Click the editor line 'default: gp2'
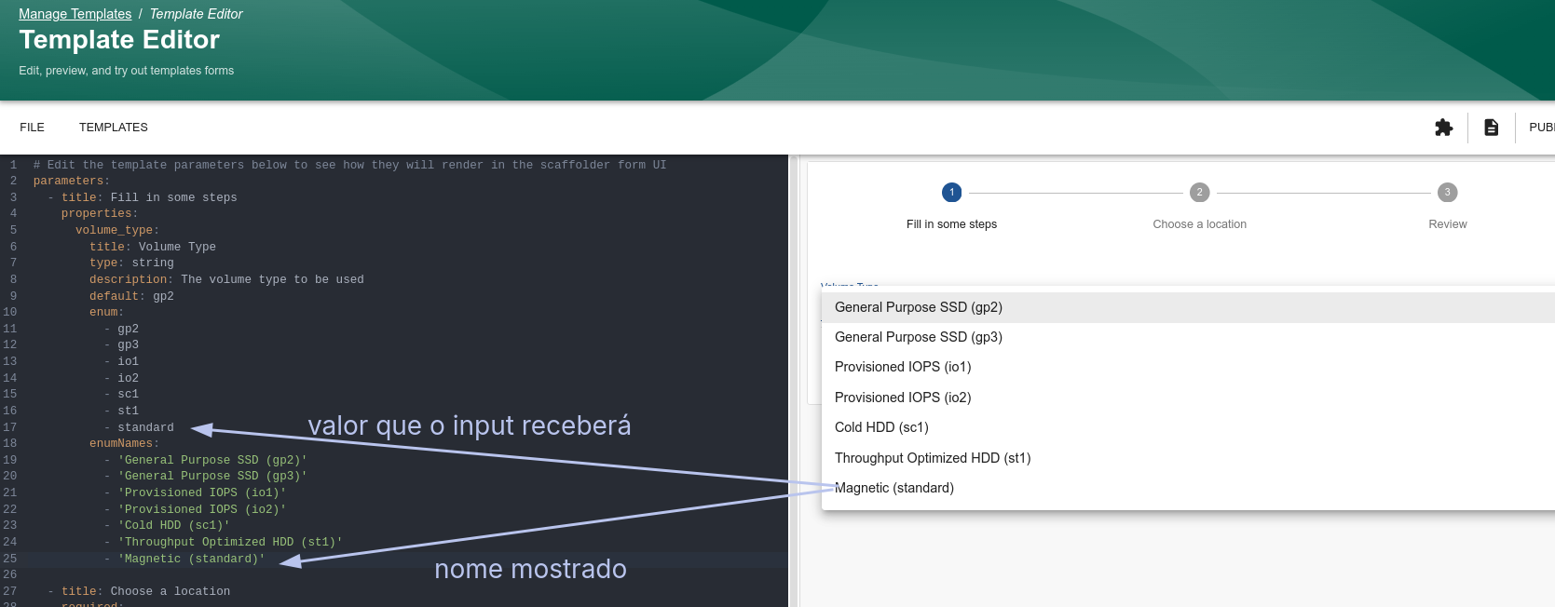The width and height of the screenshot is (1555, 607). (131, 296)
